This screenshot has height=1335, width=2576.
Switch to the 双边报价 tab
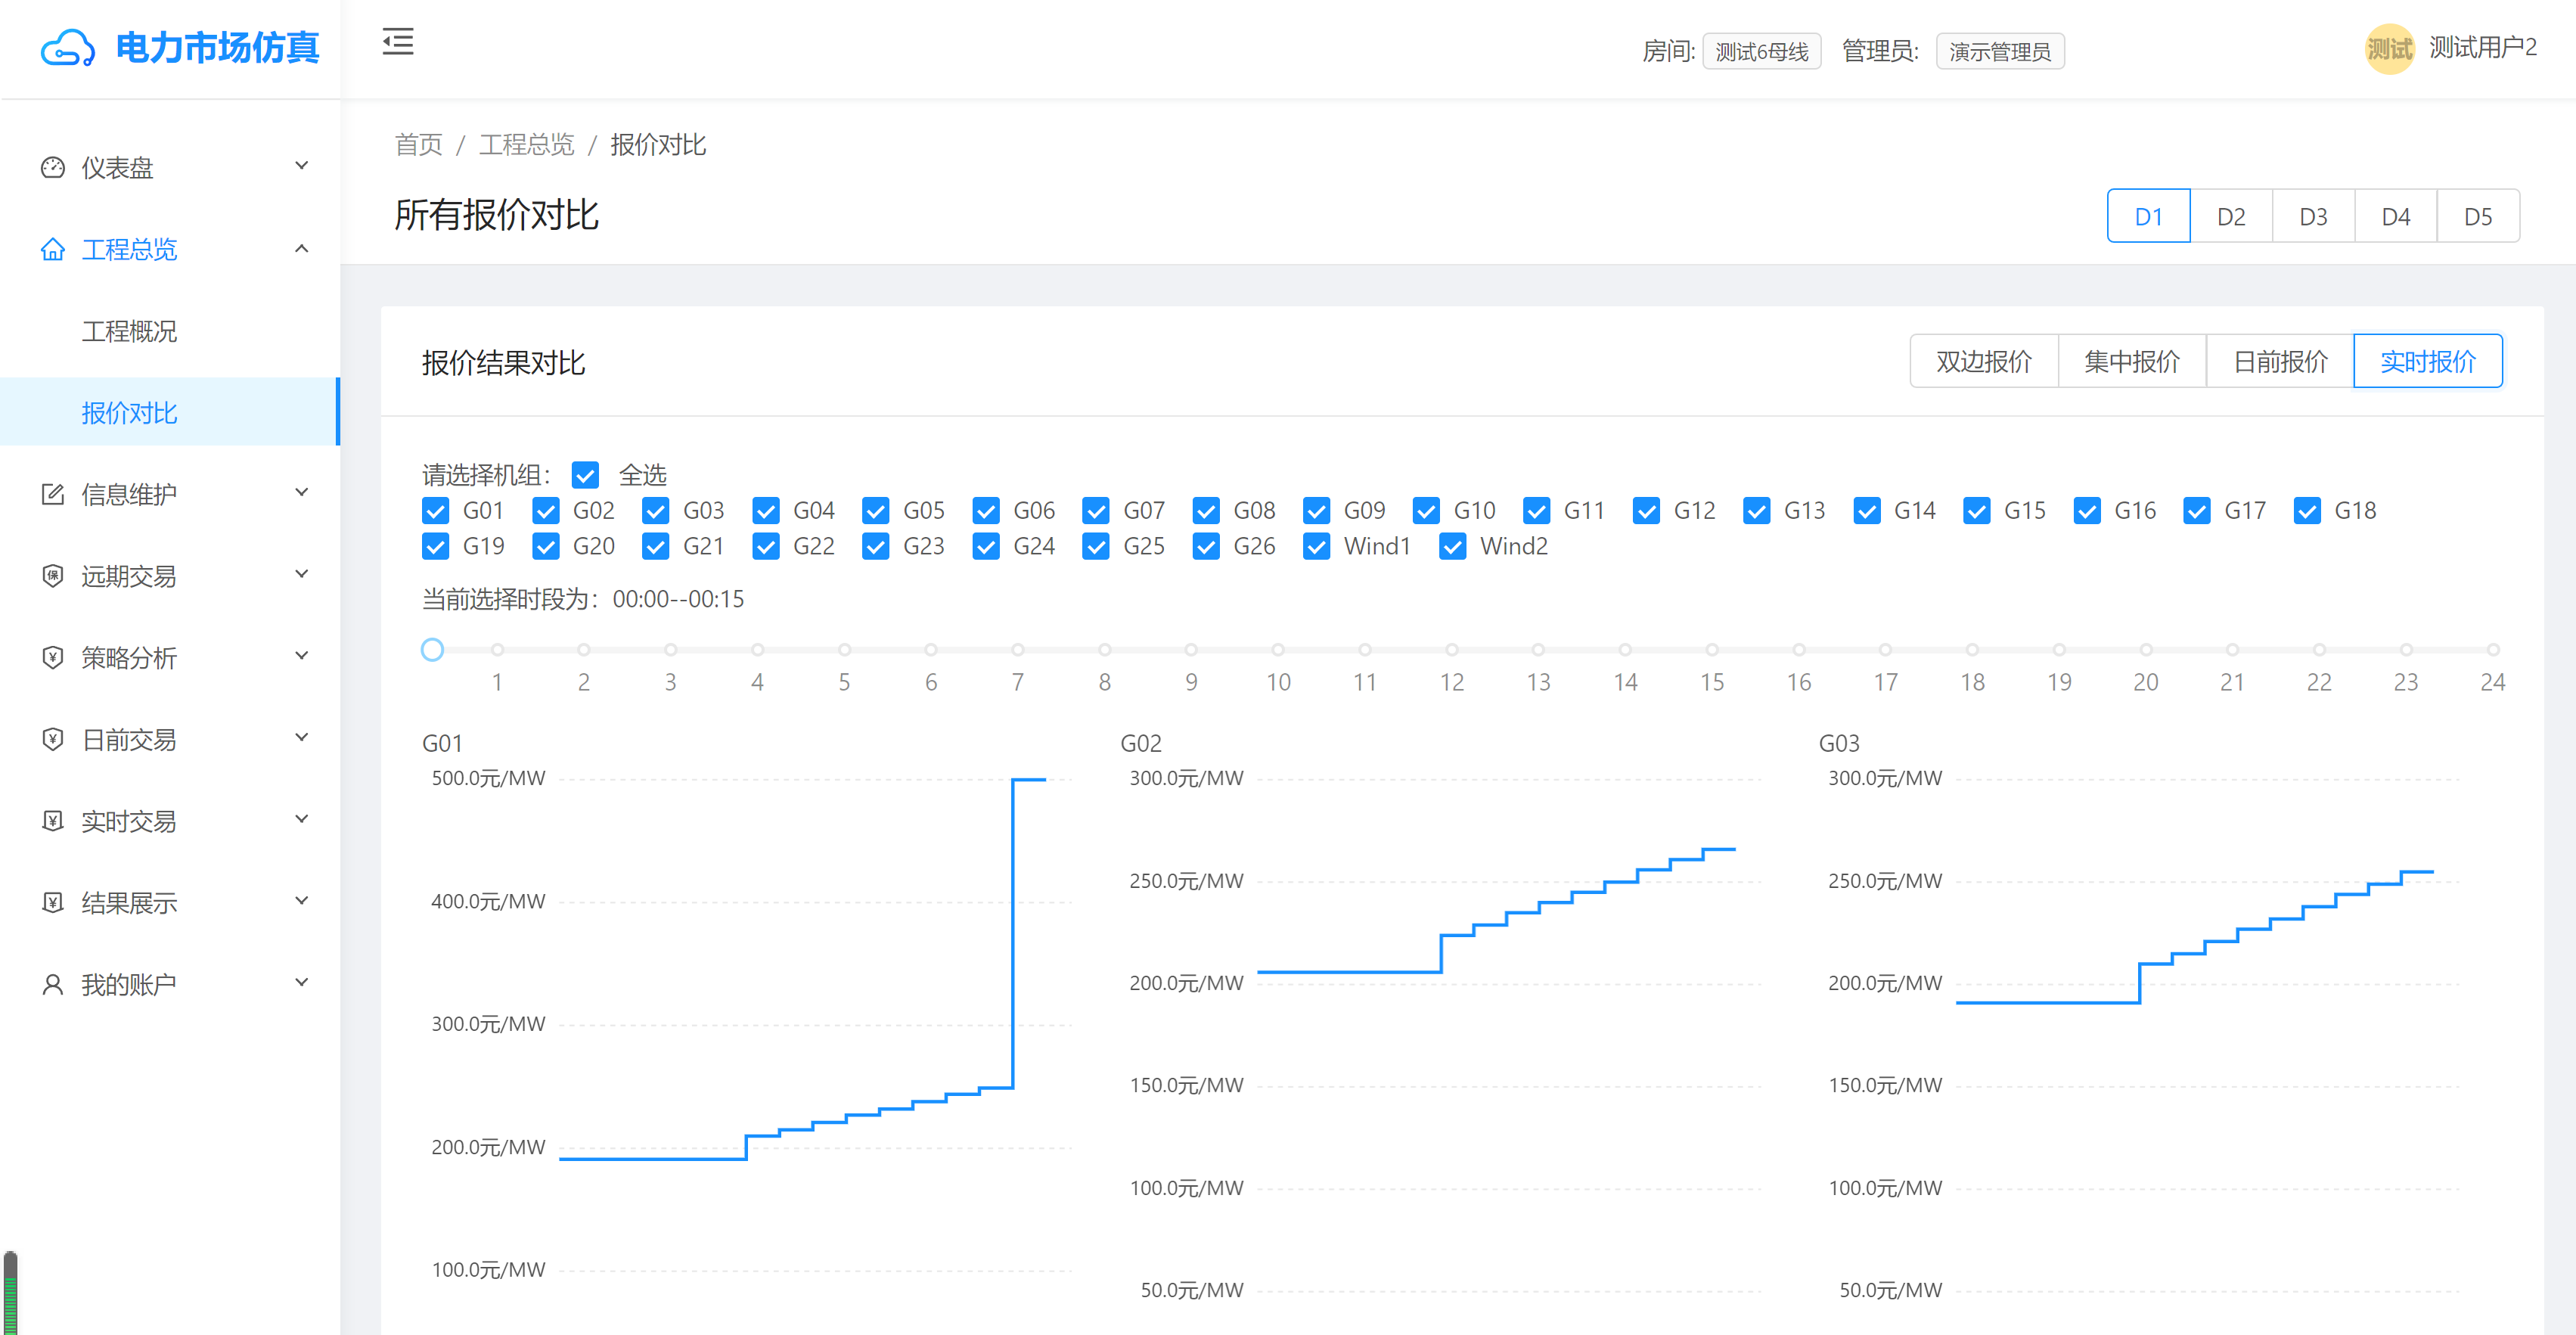pyautogui.click(x=1984, y=361)
